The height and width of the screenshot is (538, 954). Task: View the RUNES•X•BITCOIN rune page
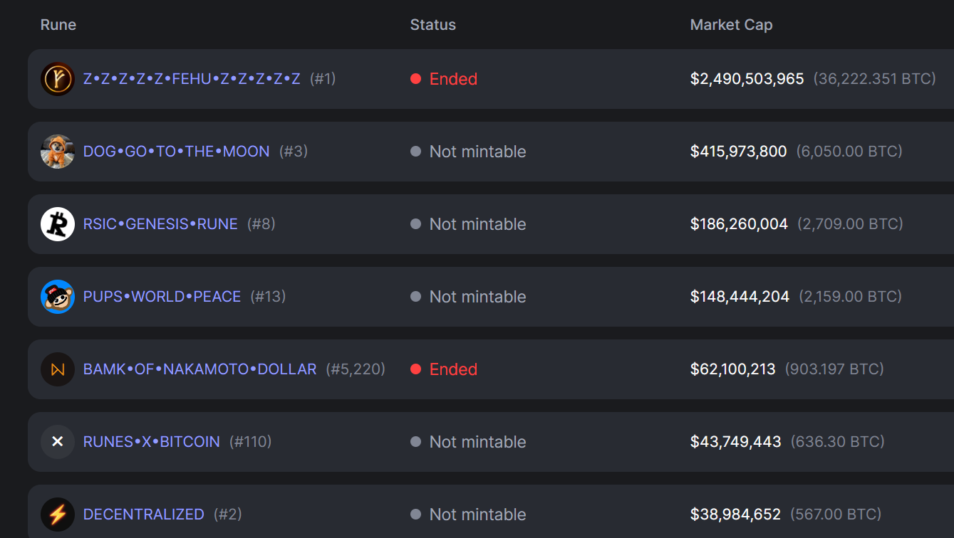coord(151,442)
